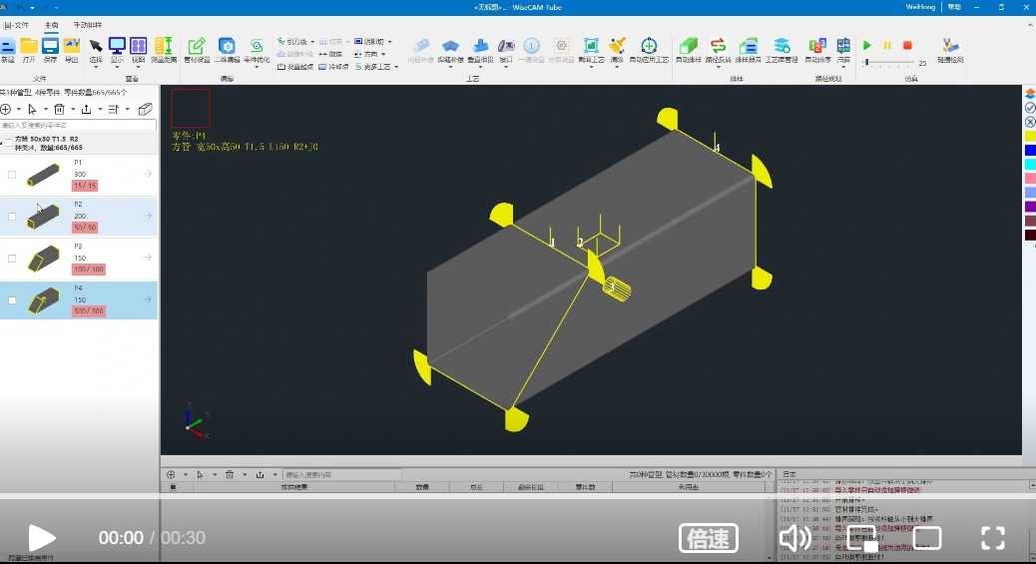Click the 自动排样 auto nesting icon
Screen dimensions: 1036x564
(x=688, y=50)
